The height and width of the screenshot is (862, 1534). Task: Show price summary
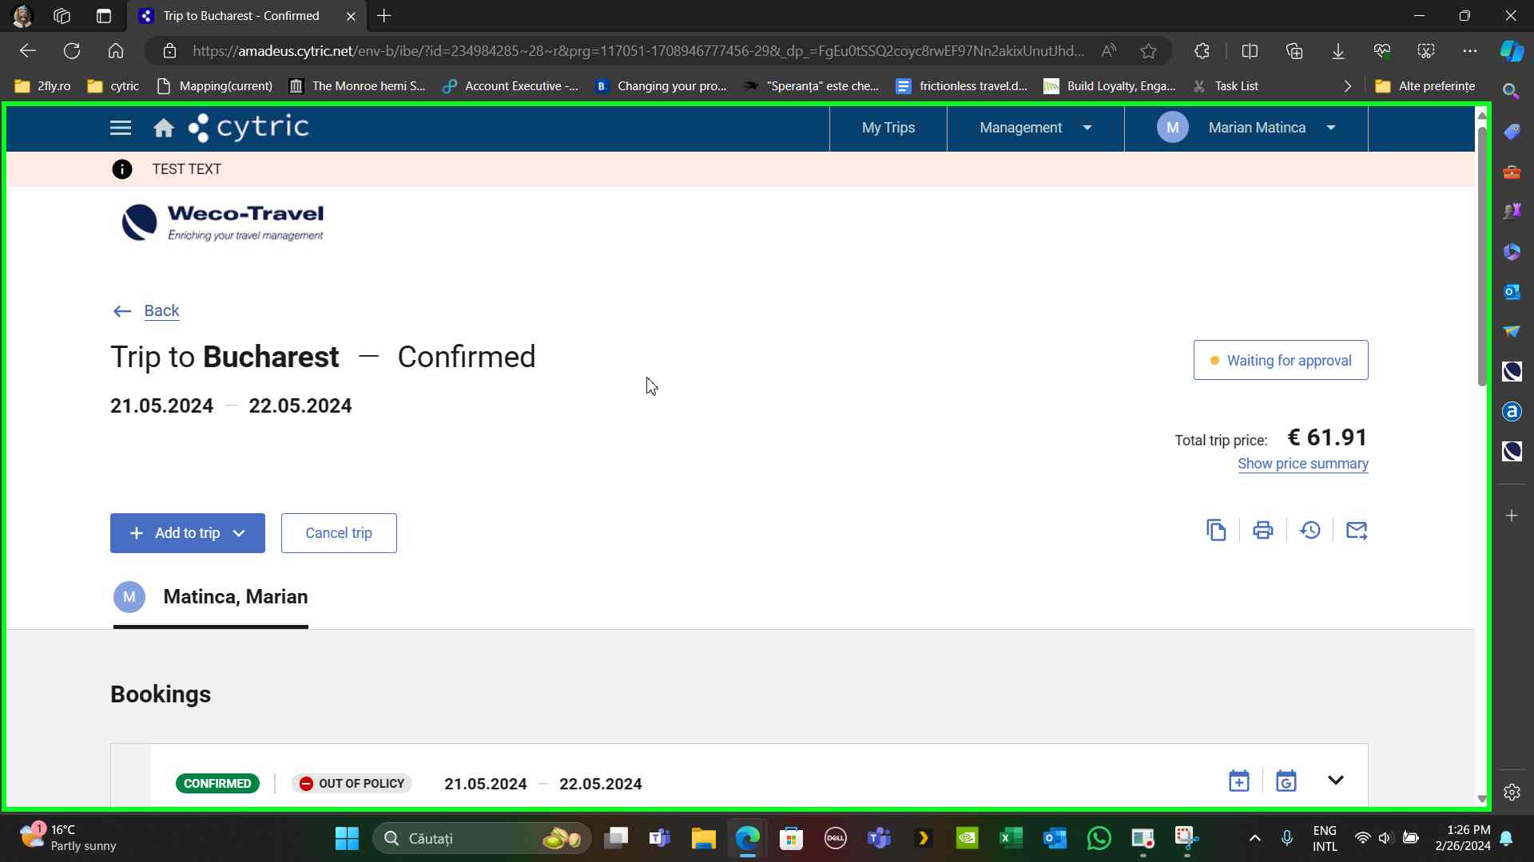pos(1303,465)
